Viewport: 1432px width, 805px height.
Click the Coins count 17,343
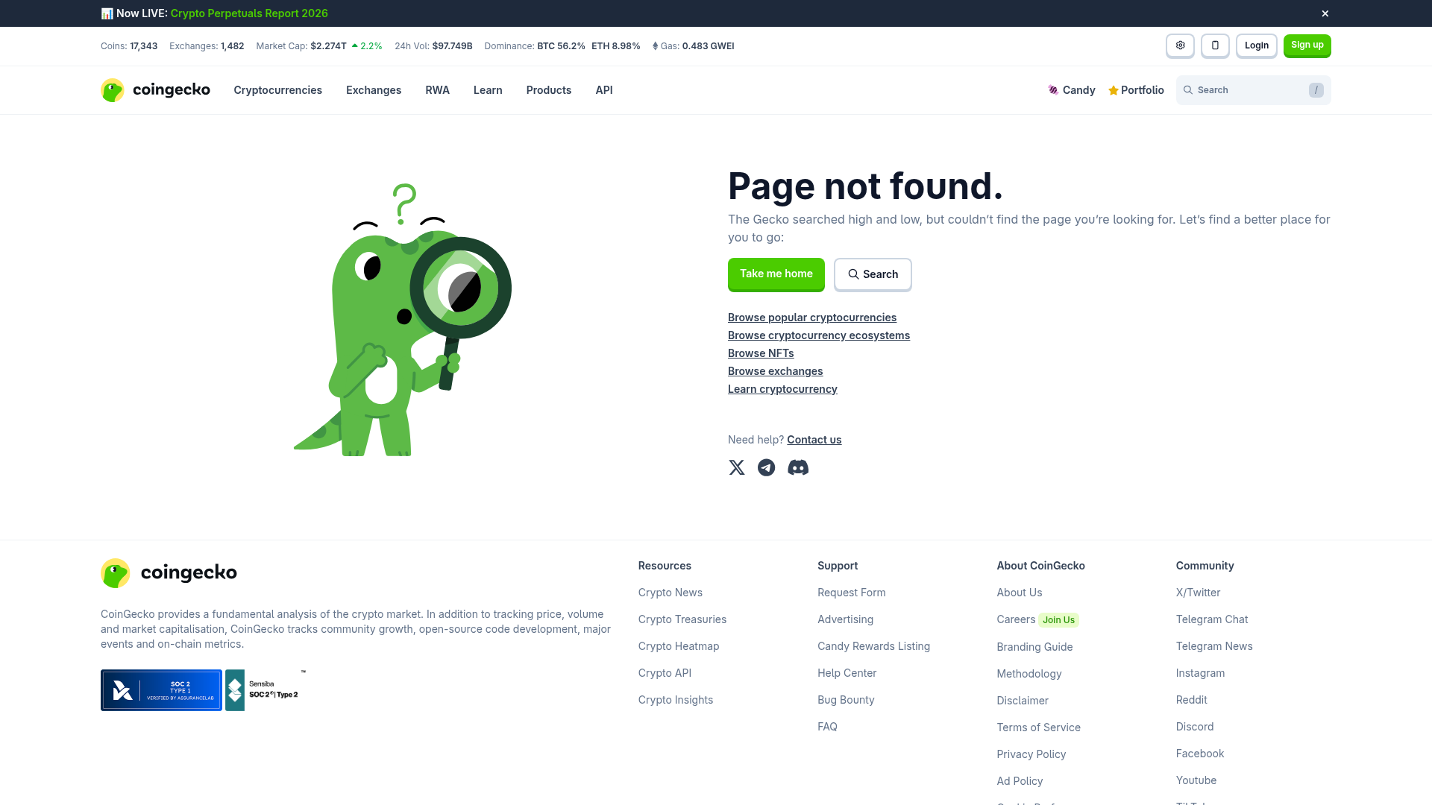pos(144,46)
